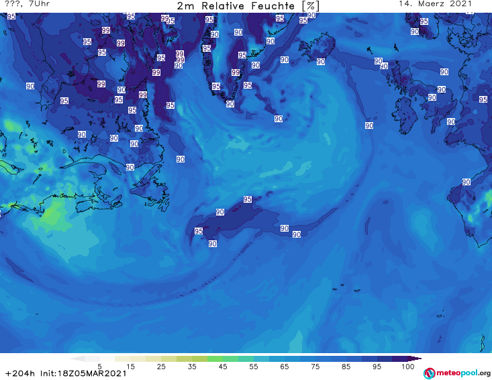Click the "???, 7Uhr" time label

pyautogui.click(x=28, y=4)
